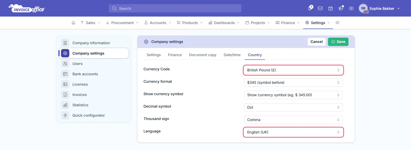This screenshot has height=150, width=411.
Task: Click the Search input field
Action: click(175, 8)
